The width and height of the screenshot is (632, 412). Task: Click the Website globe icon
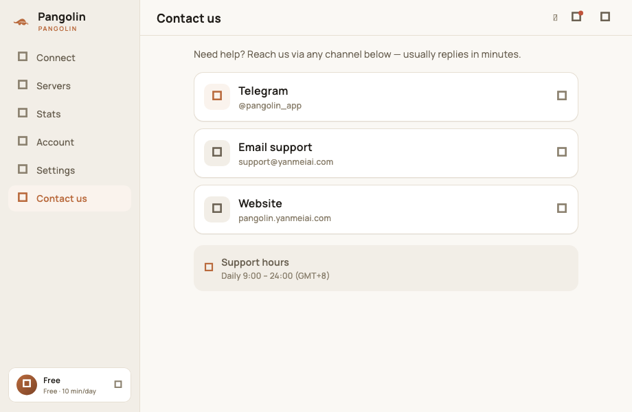[217, 209]
